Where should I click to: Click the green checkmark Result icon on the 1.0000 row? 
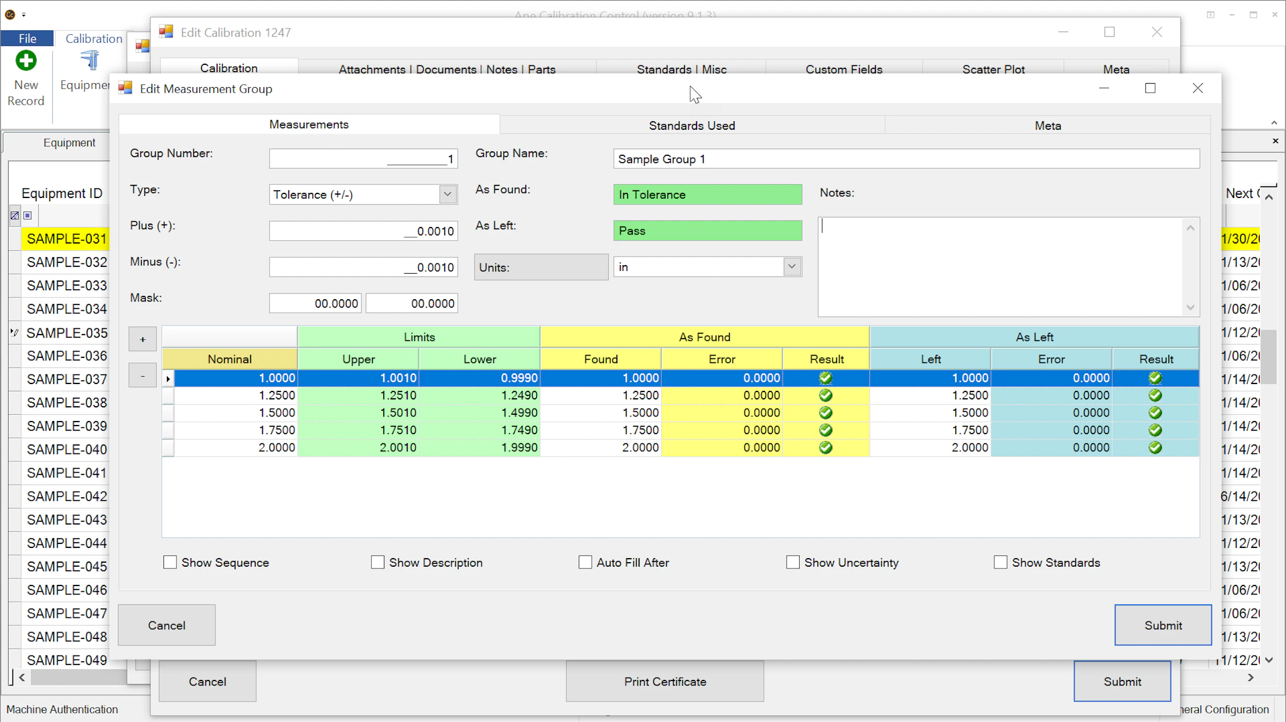pyautogui.click(x=826, y=377)
